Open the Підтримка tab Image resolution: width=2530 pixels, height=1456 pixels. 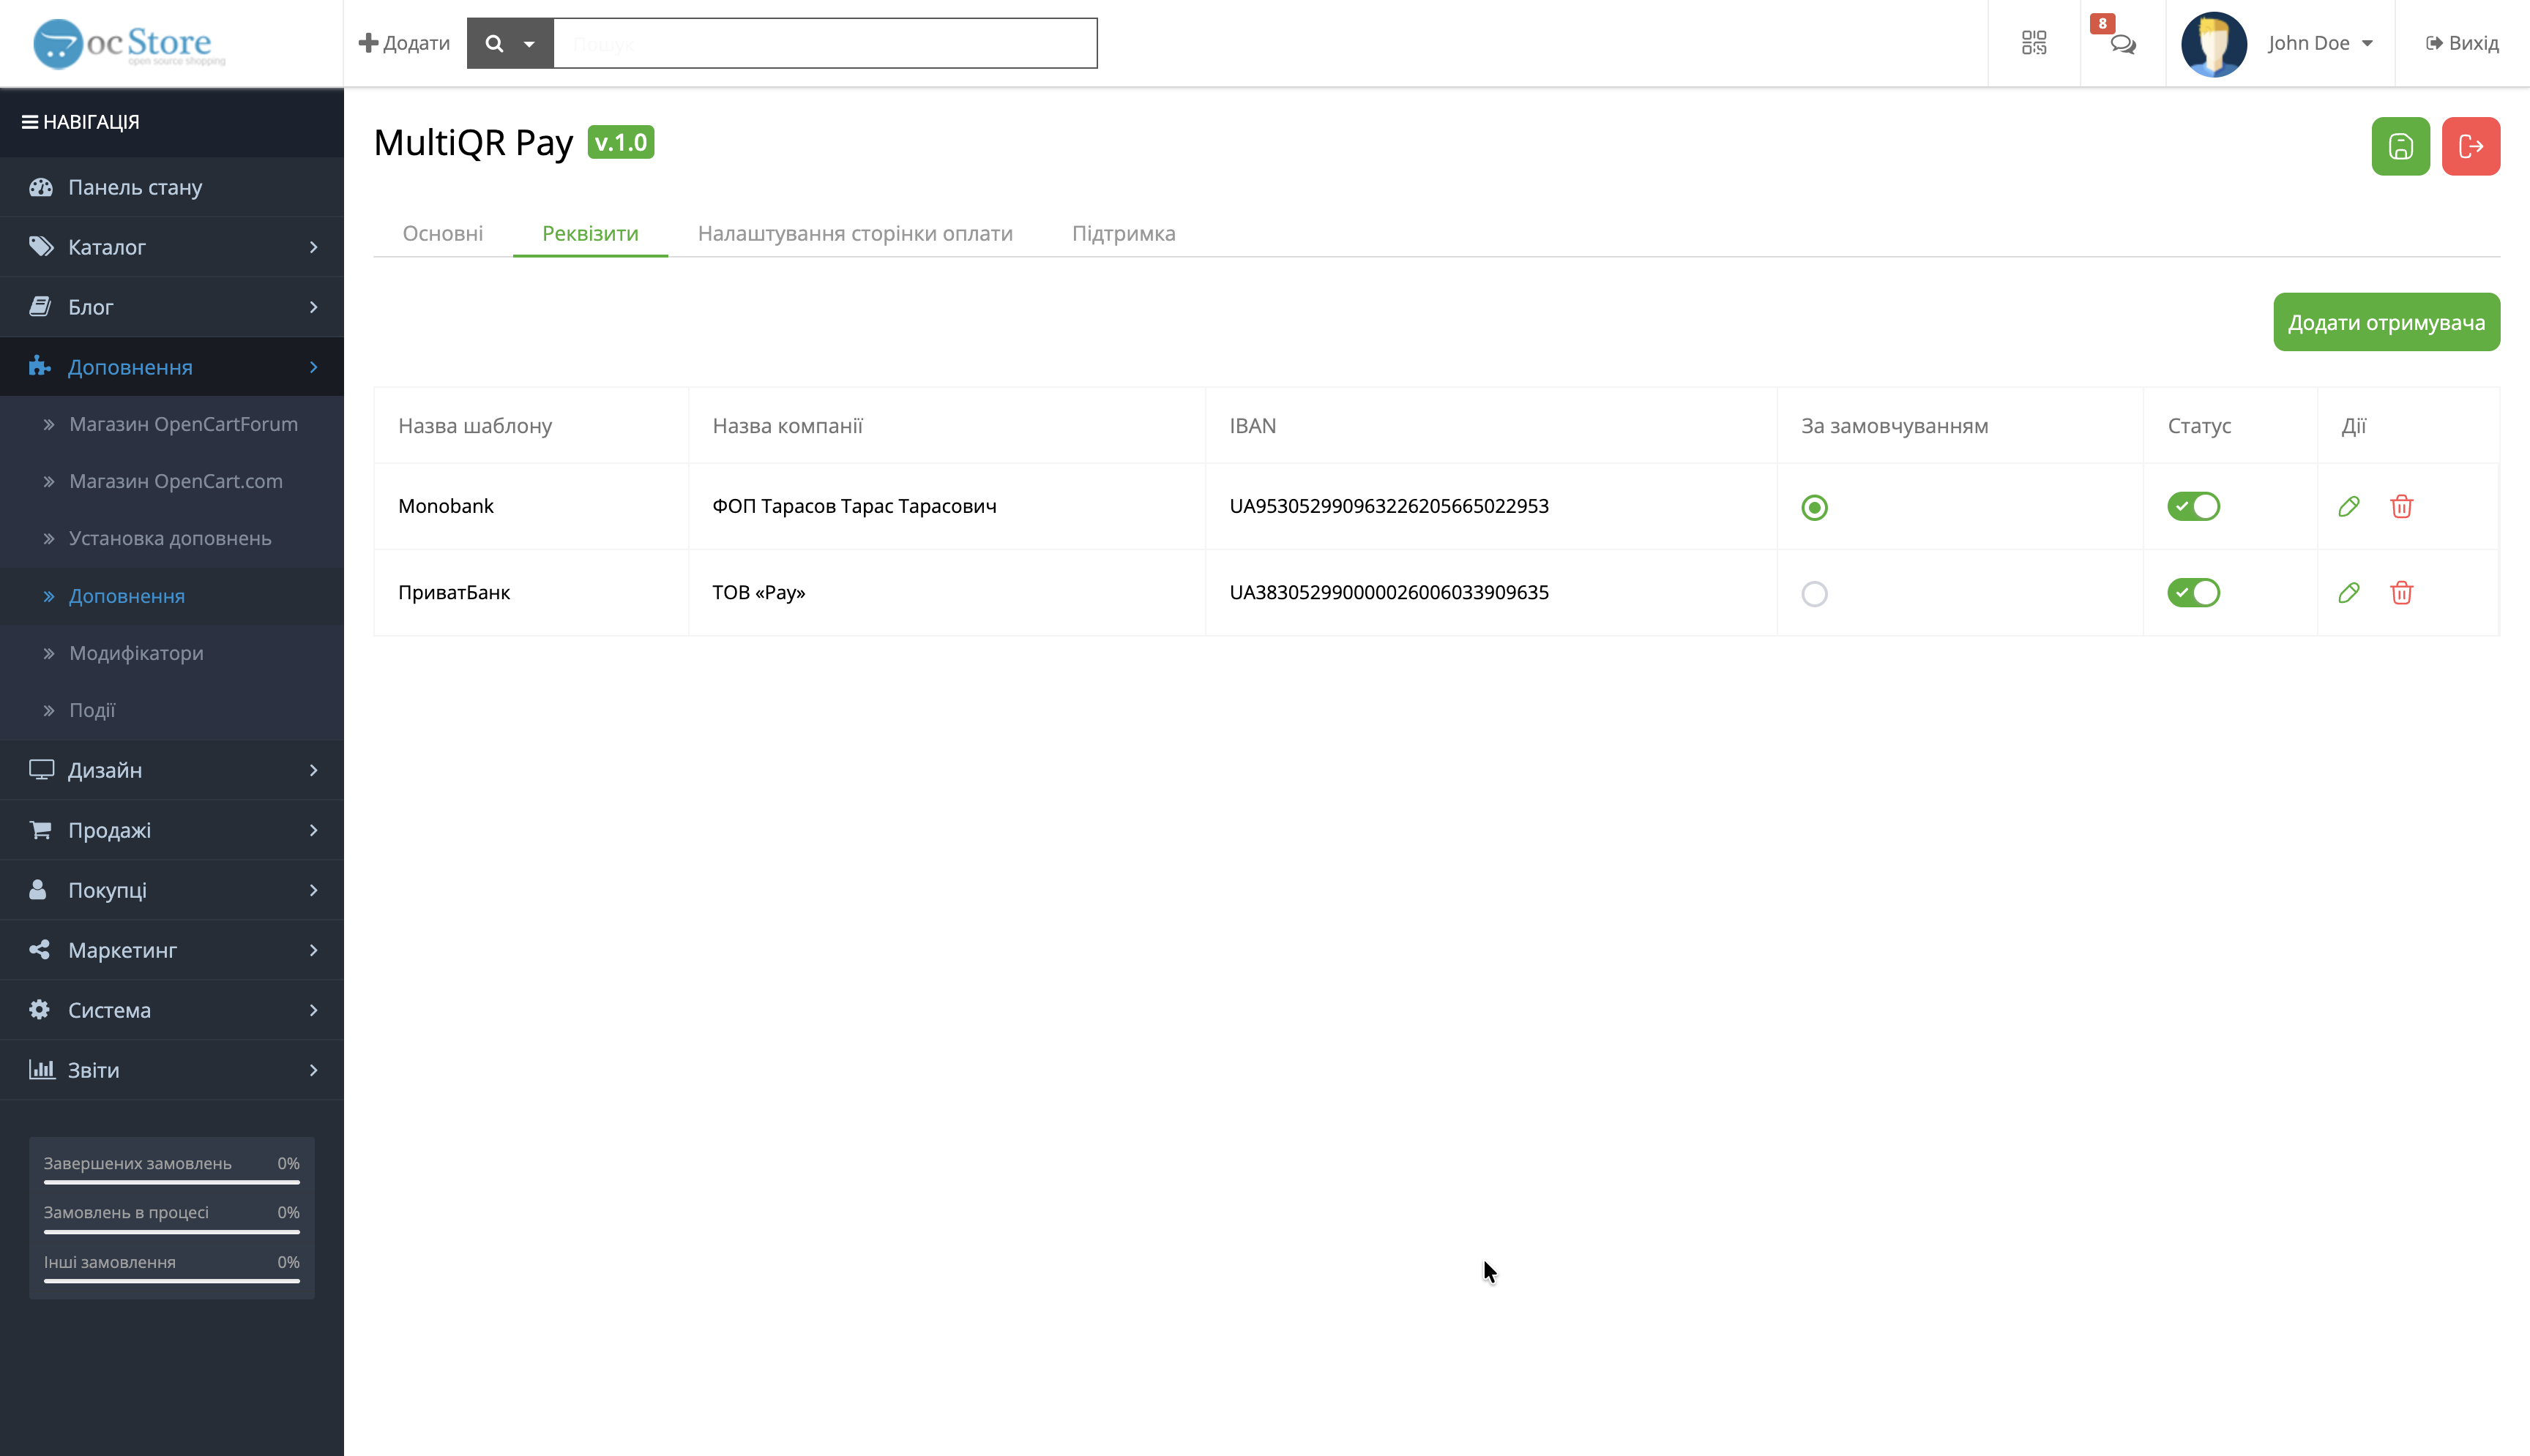click(1124, 233)
